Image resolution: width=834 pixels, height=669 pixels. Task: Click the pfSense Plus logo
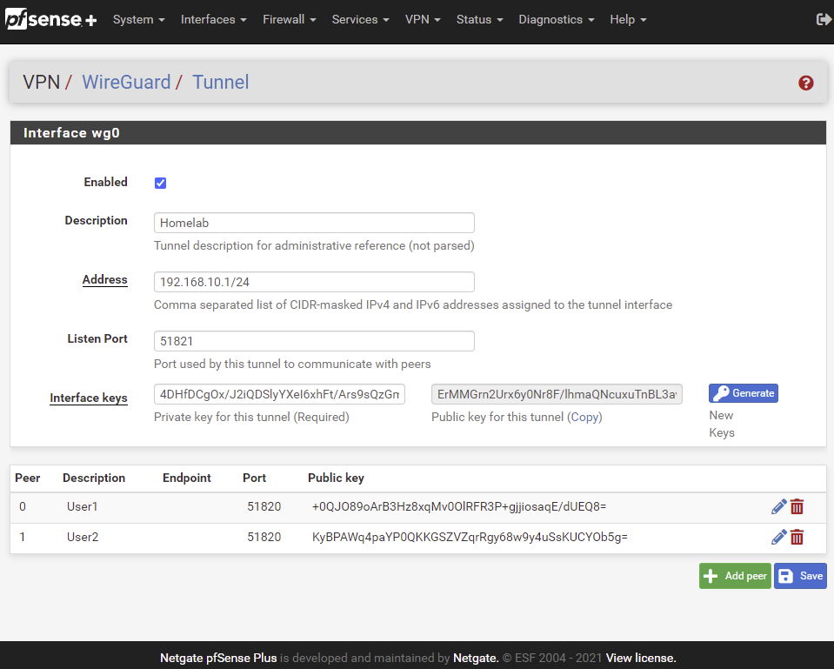(51, 20)
